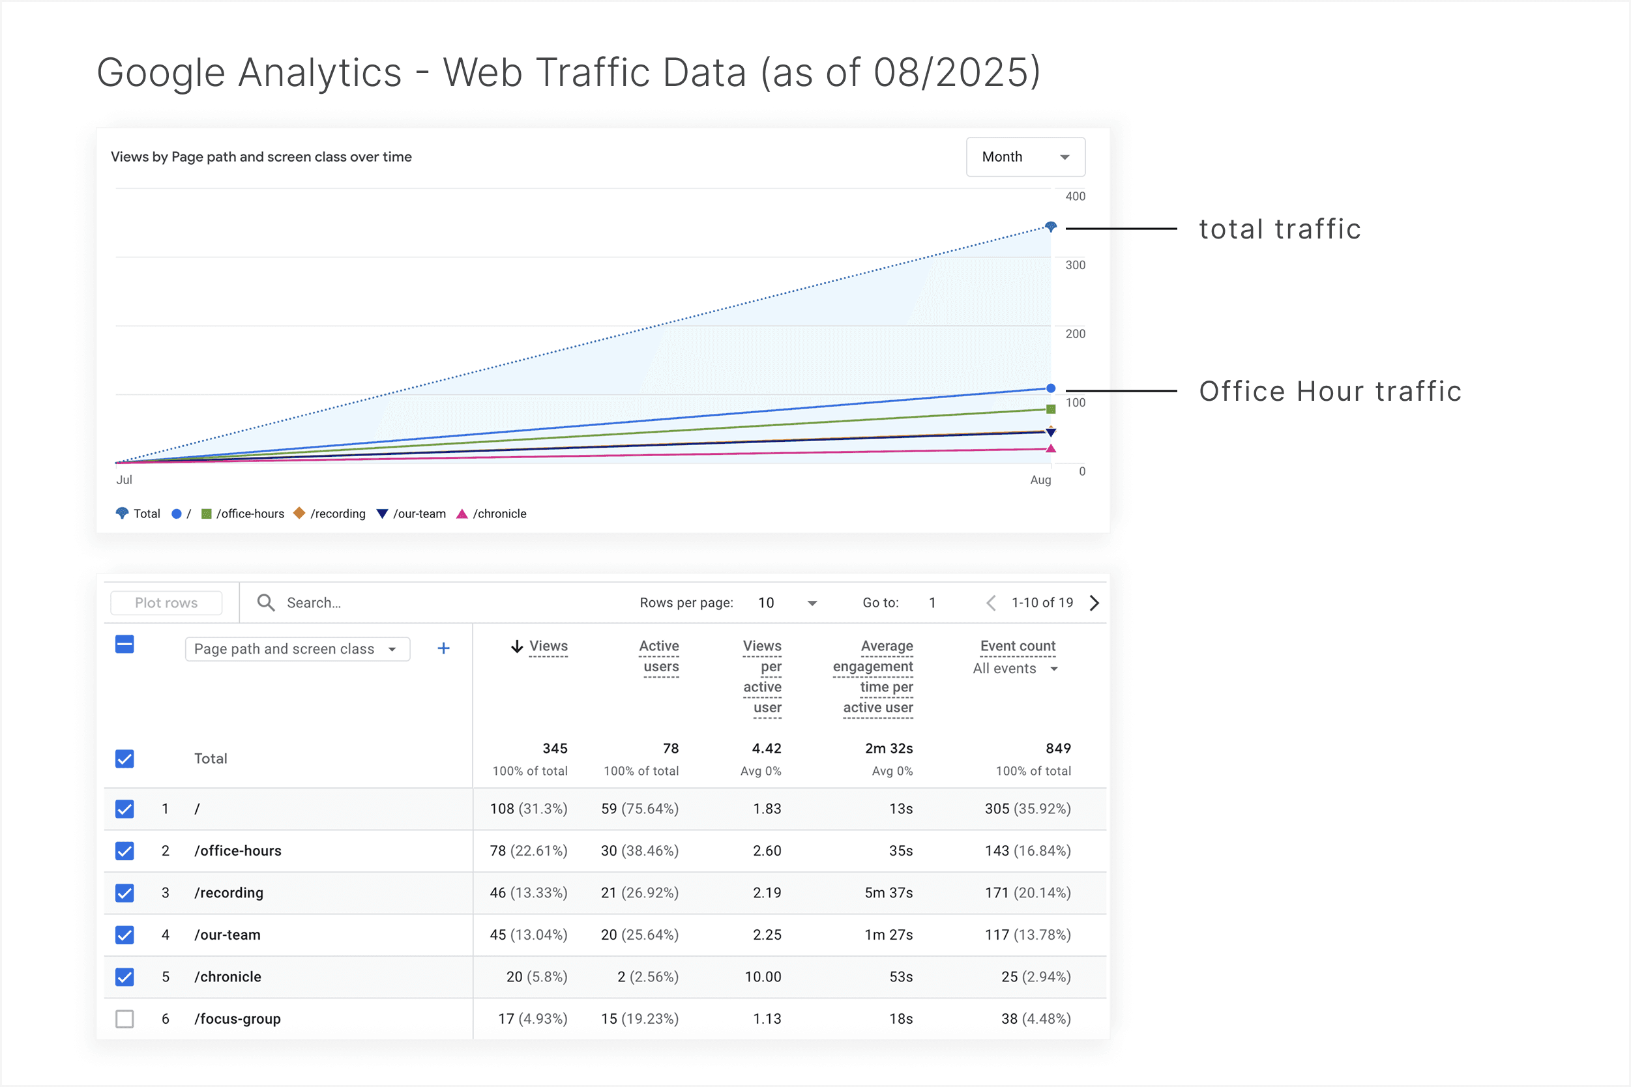Add a secondary dimension with the plus icon
Image resolution: width=1631 pixels, height=1087 pixels.
444,648
